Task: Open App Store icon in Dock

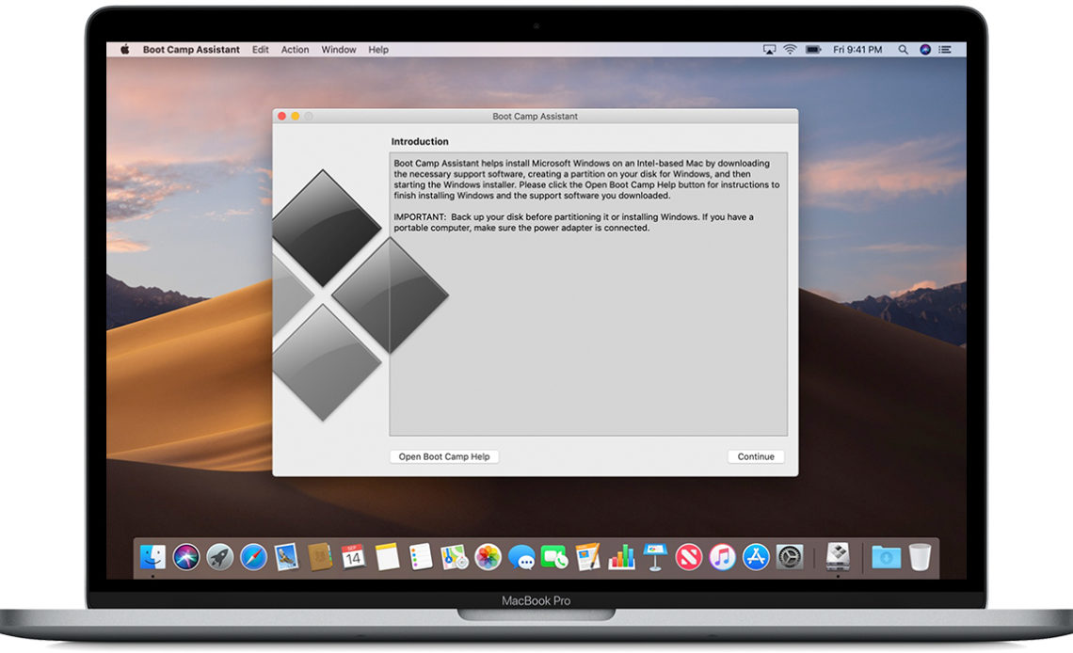Action: (x=756, y=557)
